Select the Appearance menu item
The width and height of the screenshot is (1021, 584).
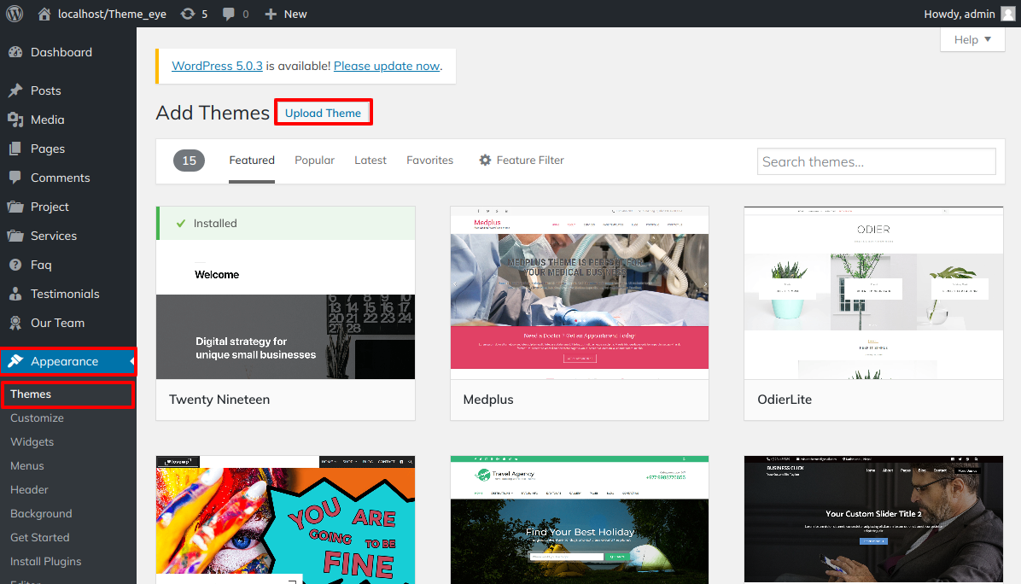click(68, 360)
